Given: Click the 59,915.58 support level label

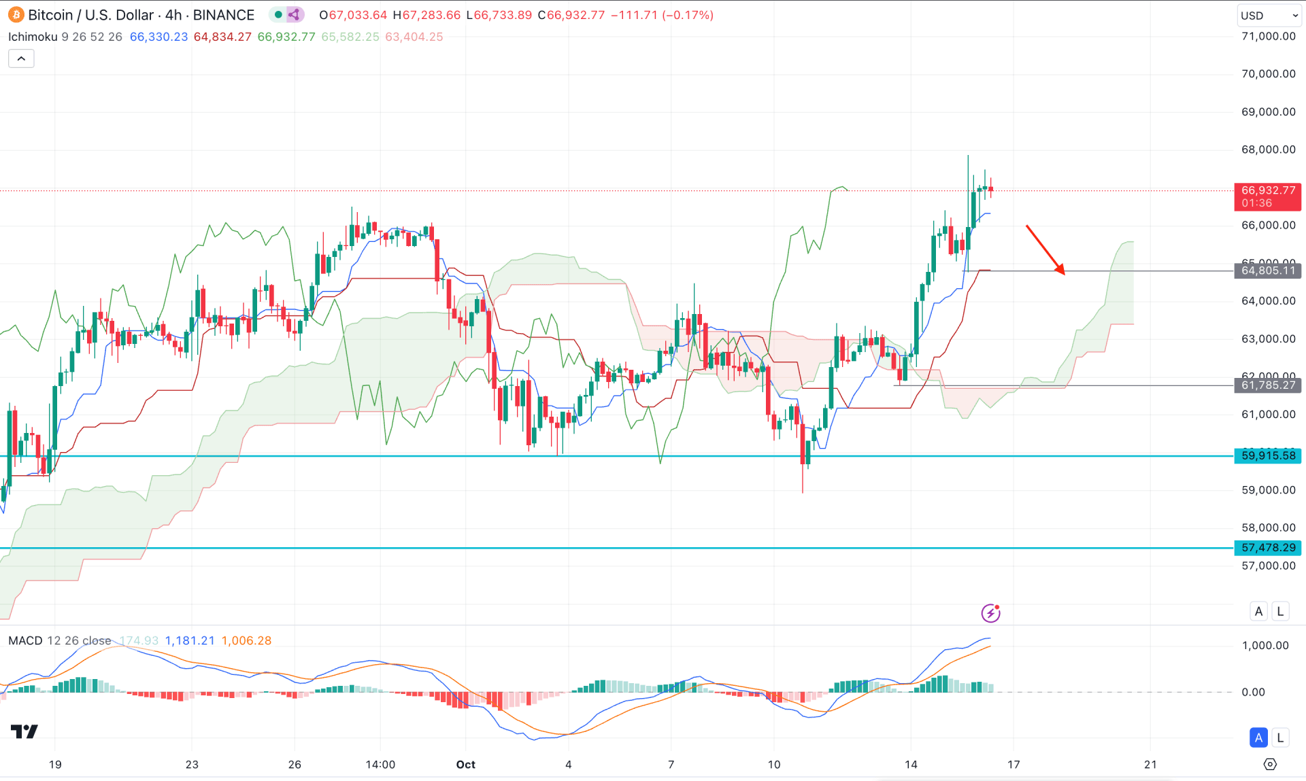Looking at the screenshot, I should 1268,455.
